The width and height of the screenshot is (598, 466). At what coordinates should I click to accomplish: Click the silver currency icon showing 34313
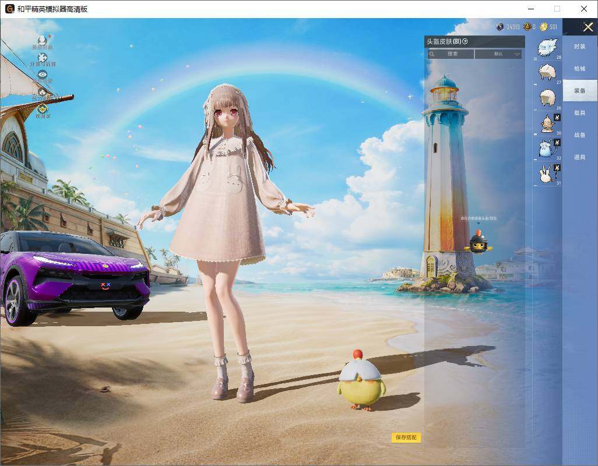pos(500,27)
